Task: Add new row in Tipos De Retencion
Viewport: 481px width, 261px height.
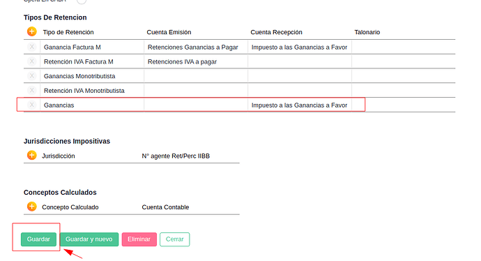Action: coord(31,31)
